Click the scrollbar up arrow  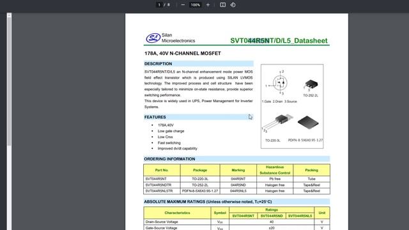point(9,15)
